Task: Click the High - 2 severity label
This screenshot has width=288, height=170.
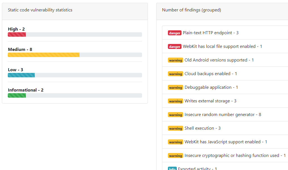Action: point(16,29)
